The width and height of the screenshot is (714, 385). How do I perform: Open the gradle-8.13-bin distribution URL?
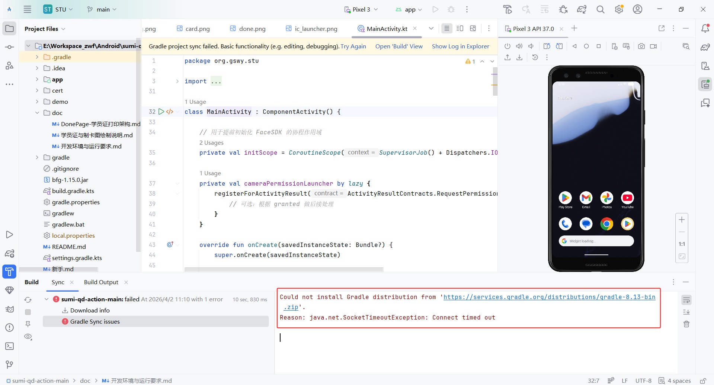(549, 297)
